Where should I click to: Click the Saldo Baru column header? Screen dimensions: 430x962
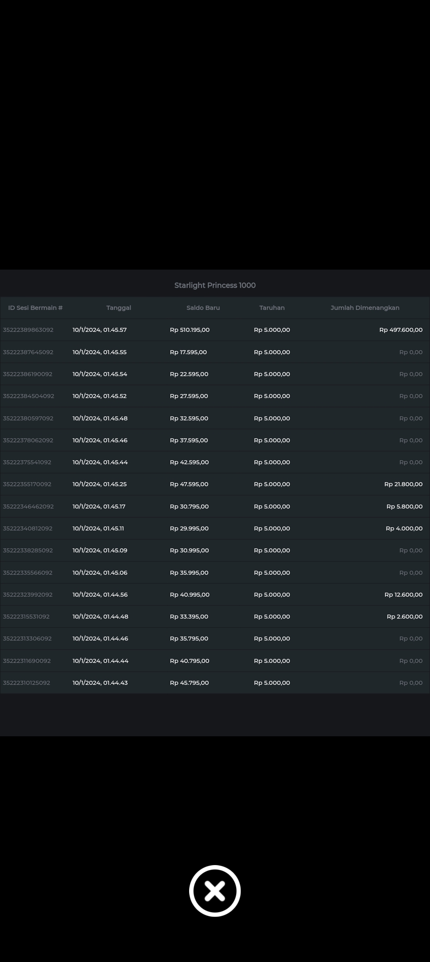point(203,308)
